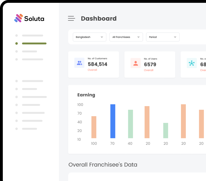Click the No. of Customers label
Viewport: 206px width, 181px height.
(97, 59)
